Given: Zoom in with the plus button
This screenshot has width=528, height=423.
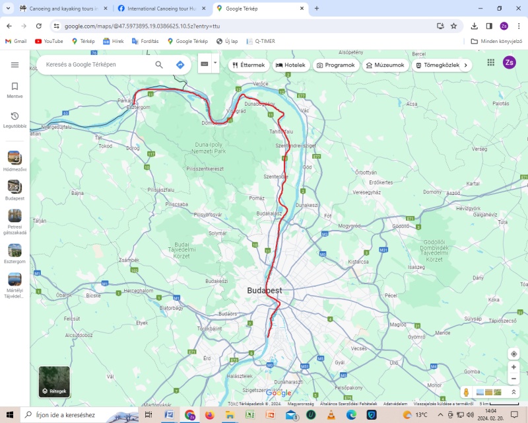Looking at the screenshot, I should (x=514, y=367).
